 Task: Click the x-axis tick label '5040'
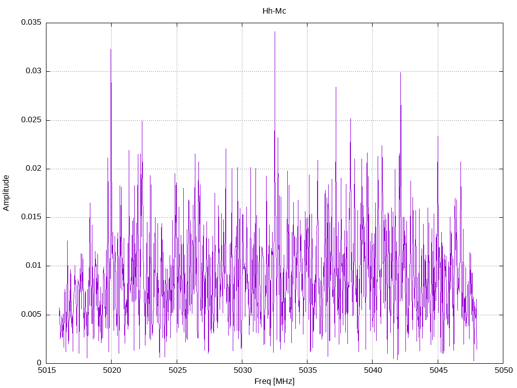pyautogui.click(x=373, y=370)
